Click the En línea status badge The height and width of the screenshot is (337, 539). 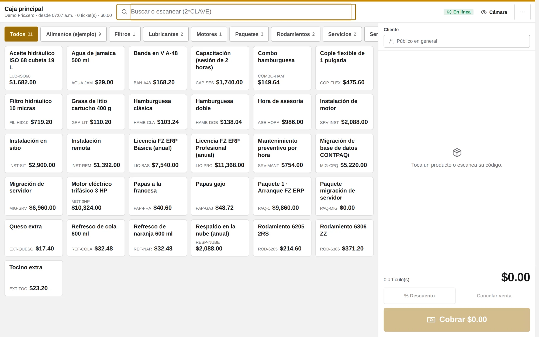click(458, 12)
